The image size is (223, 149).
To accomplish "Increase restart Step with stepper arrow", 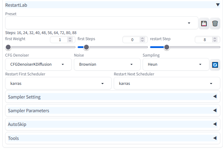I will coord(215,38).
